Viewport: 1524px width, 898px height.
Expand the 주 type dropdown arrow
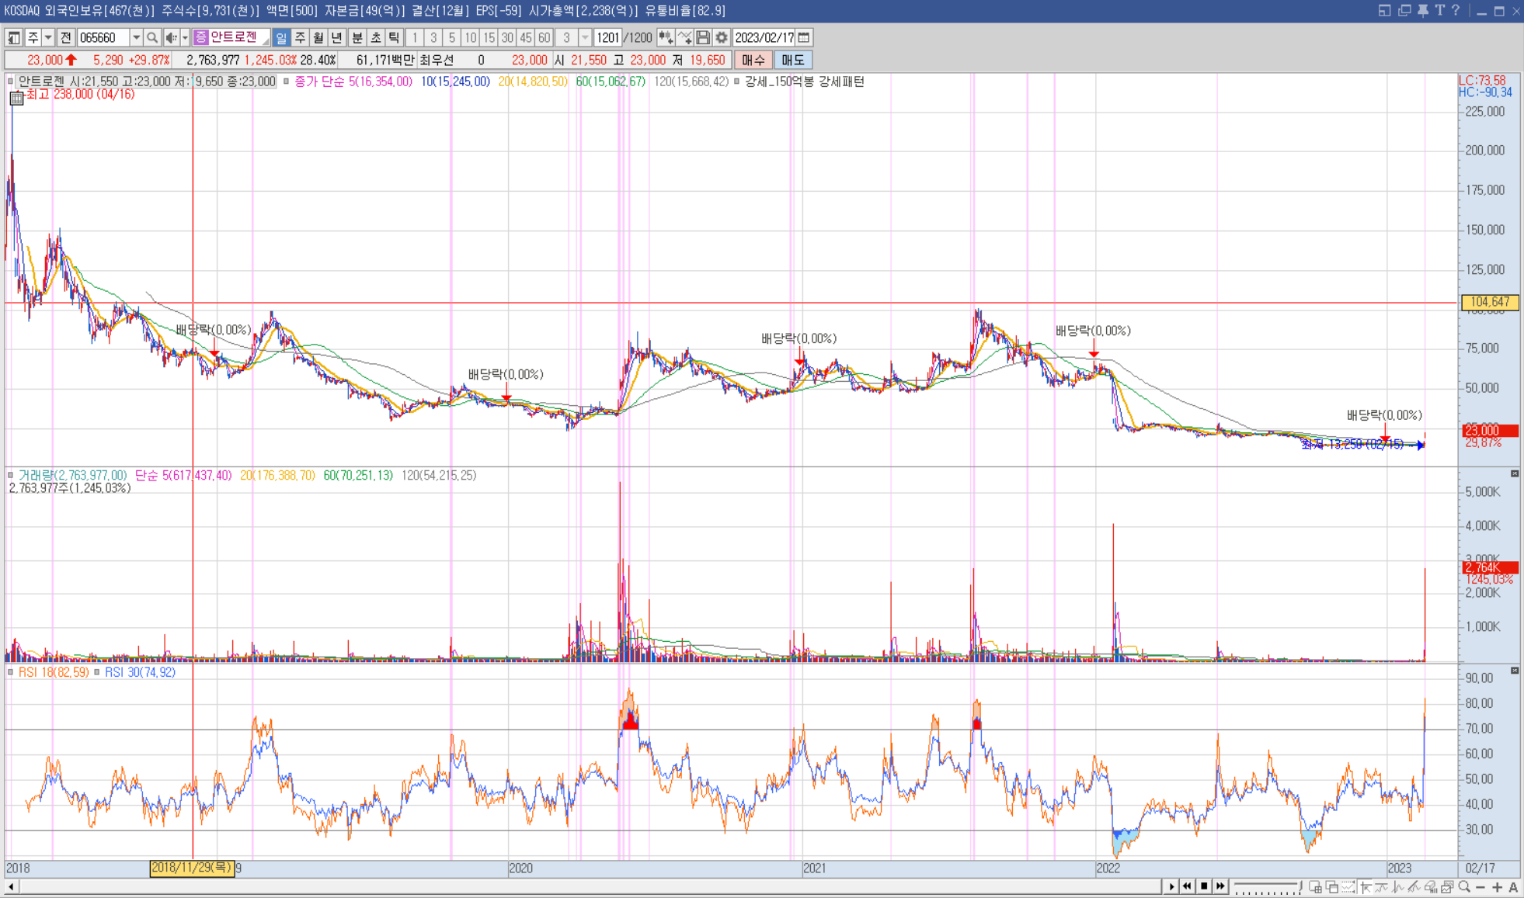48,37
